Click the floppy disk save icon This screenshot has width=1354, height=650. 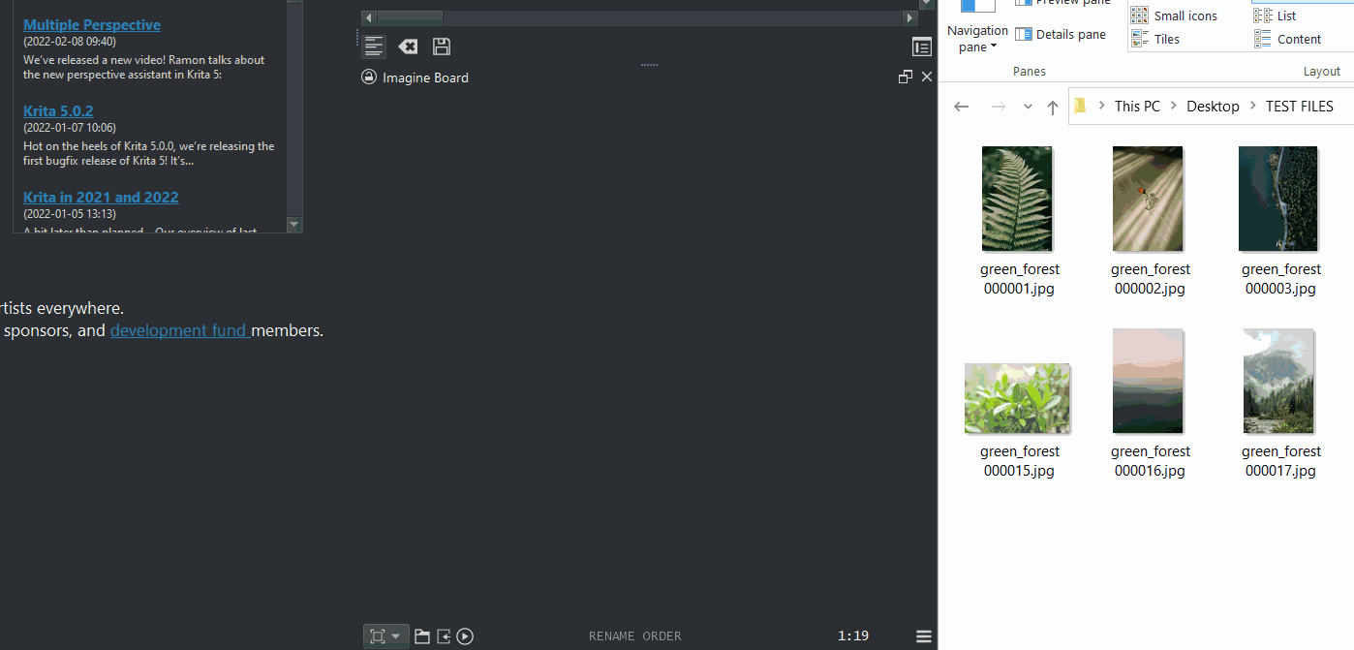441,46
